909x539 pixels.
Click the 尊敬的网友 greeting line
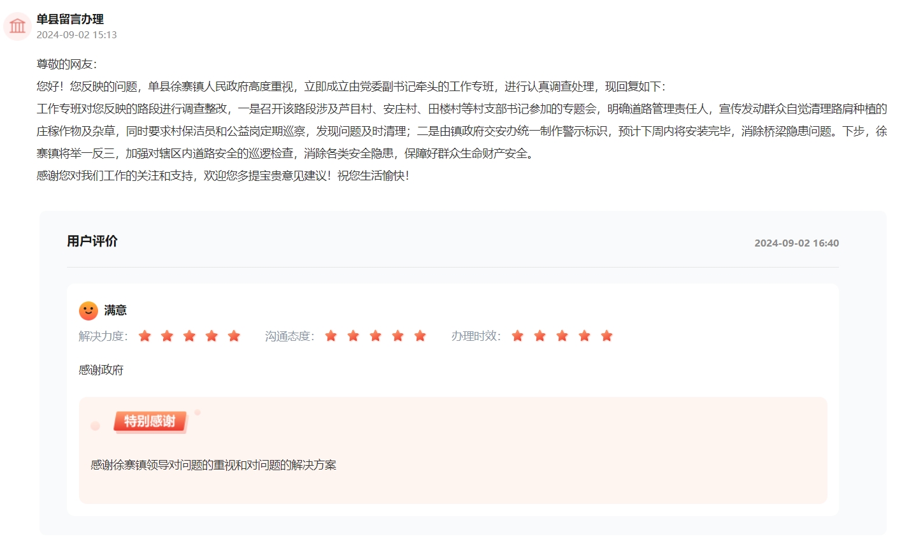click(x=66, y=64)
